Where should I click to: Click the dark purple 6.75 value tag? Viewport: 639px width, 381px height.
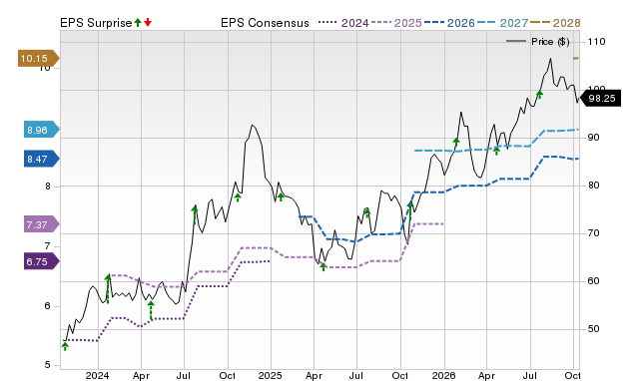click(42, 261)
